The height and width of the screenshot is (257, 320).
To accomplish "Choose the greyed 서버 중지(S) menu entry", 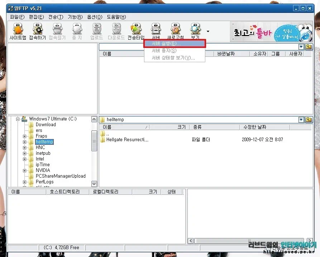I will (175, 50).
